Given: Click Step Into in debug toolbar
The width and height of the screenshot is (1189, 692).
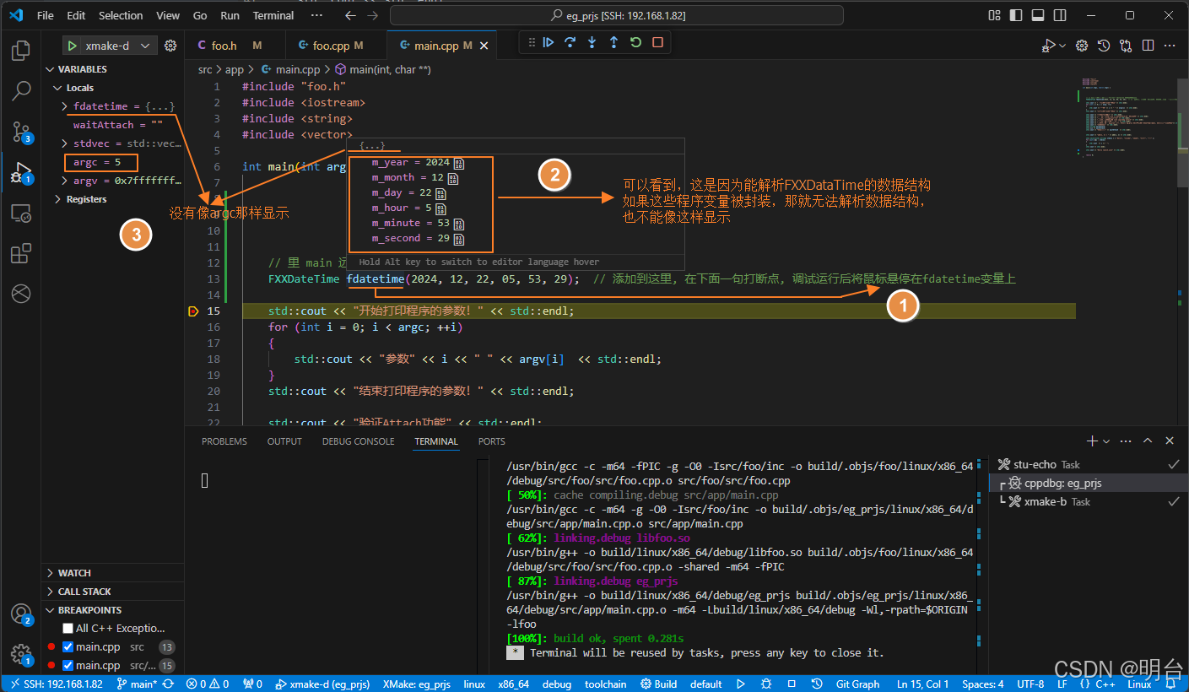Looking at the screenshot, I should pyautogui.click(x=592, y=42).
